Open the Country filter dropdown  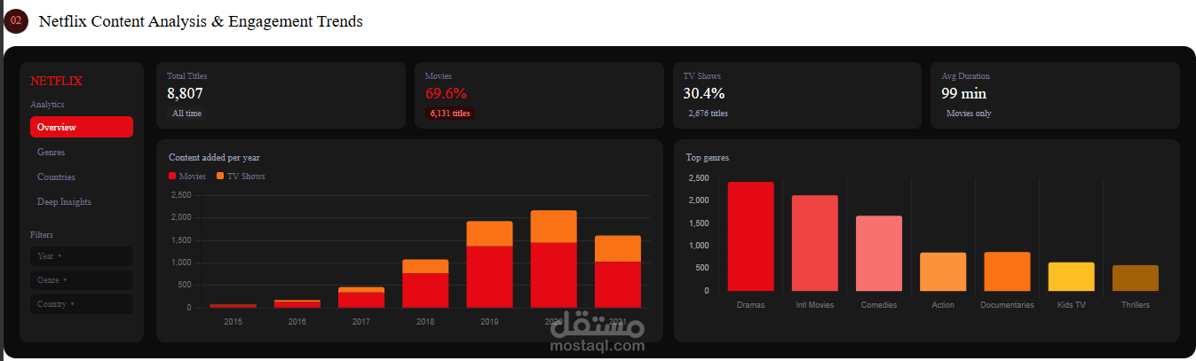point(82,304)
